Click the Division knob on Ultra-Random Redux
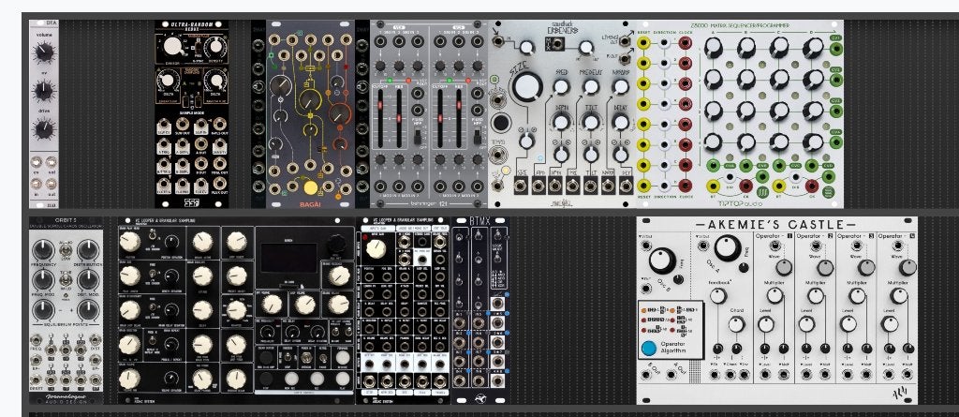 [x=172, y=46]
